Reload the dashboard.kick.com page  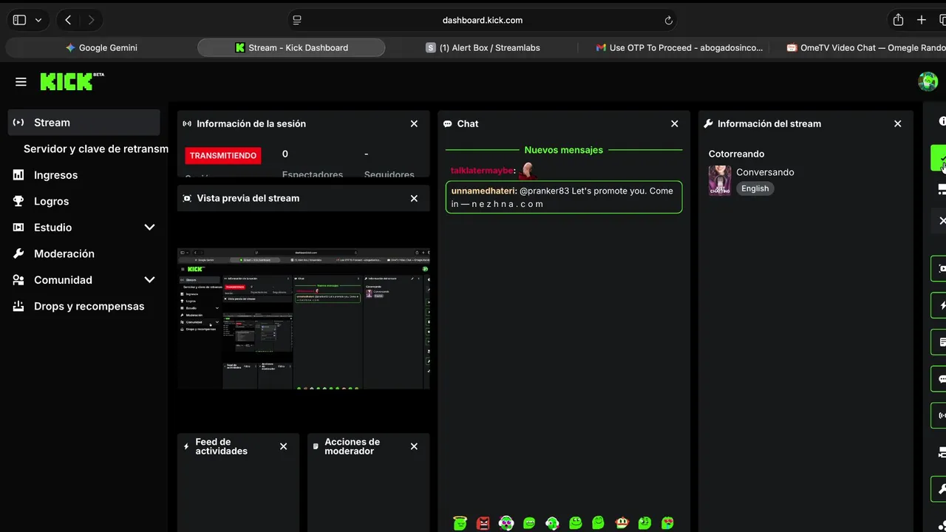(x=668, y=20)
